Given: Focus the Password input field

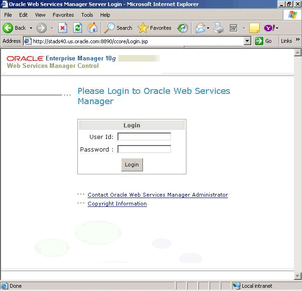Looking at the screenshot, I should point(144,149).
